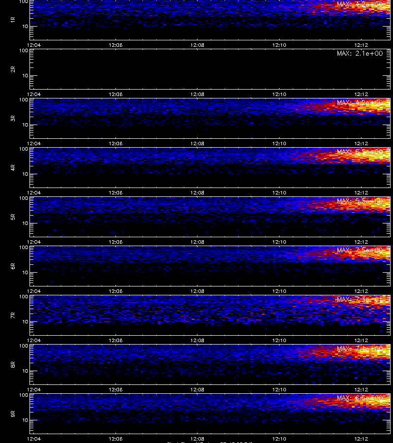The width and height of the screenshot is (393, 443).
Task: Click the 12:10 time label under panel 3R
Action: (x=279, y=143)
